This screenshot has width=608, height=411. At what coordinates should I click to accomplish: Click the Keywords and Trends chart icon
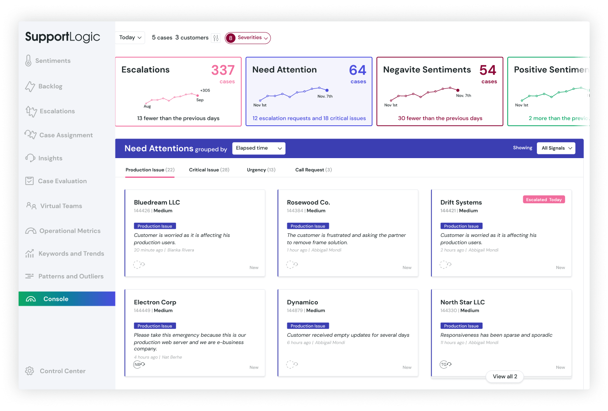(30, 253)
